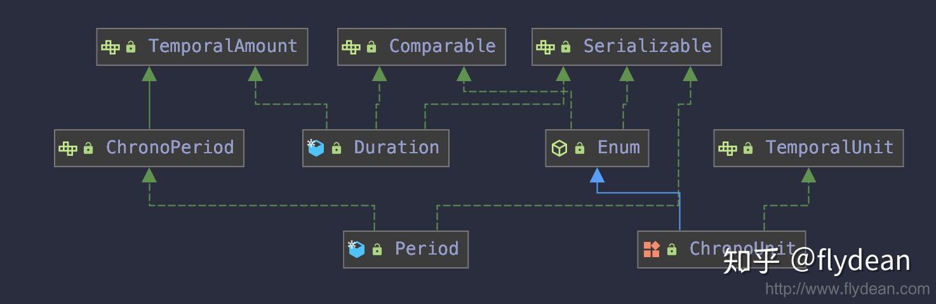The width and height of the screenshot is (936, 304).
Task: Click the lock icon beside Period
Action: point(377,250)
